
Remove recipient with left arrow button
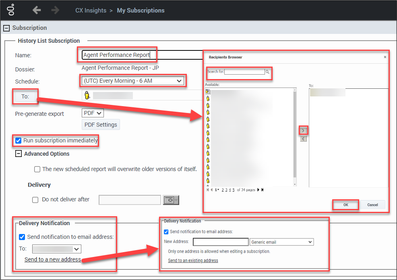304,139
